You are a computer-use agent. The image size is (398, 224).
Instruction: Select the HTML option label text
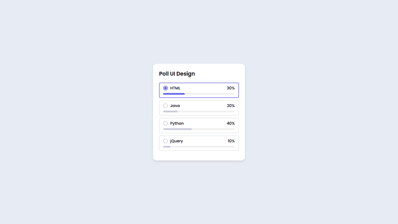(x=175, y=88)
